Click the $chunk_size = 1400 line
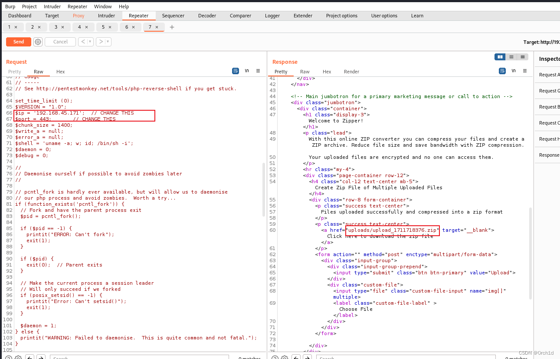560x359 pixels. (44, 125)
